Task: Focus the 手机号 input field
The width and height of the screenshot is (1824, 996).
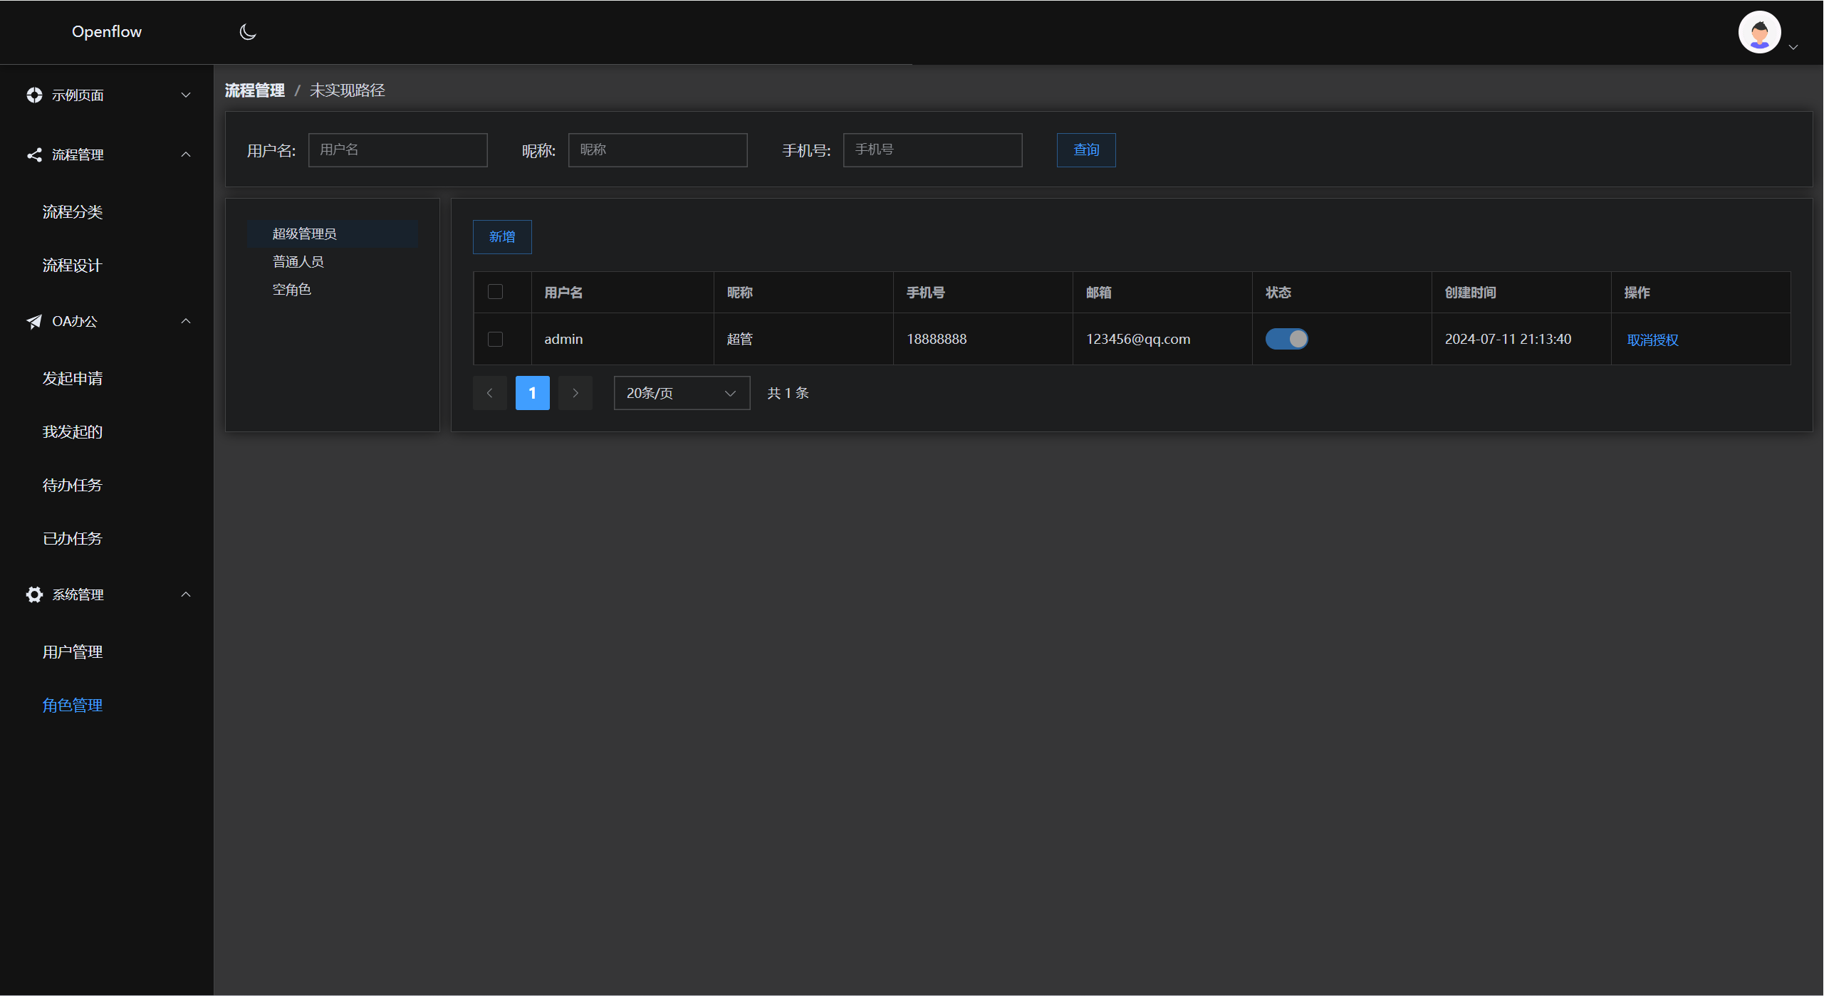Action: click(932, 150)
